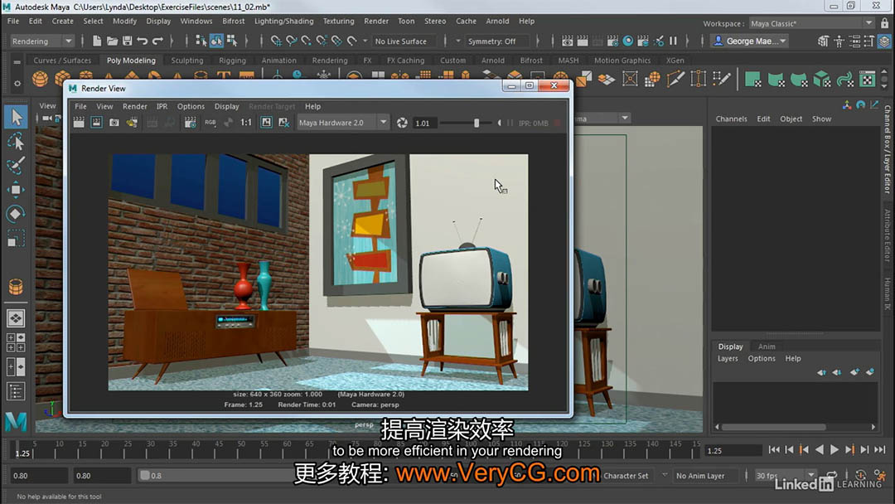Toggle the Channel Box/Layer Editor button
The image size is (895, 504).
click(884, 41)
